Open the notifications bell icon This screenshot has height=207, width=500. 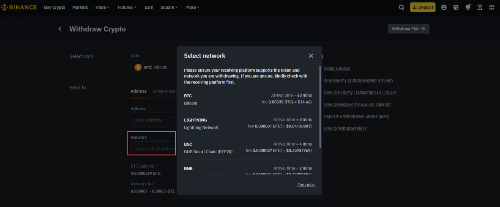468,7
